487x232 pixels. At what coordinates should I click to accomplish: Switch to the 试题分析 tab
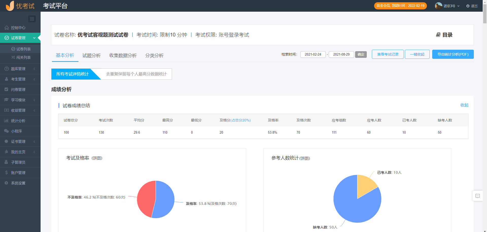point(91,56)
